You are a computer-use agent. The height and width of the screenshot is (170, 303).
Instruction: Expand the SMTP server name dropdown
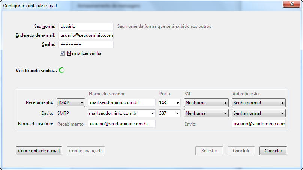(152, 113)
